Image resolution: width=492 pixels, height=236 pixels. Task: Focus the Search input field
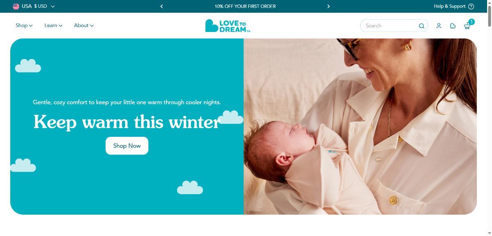(390, 25)
